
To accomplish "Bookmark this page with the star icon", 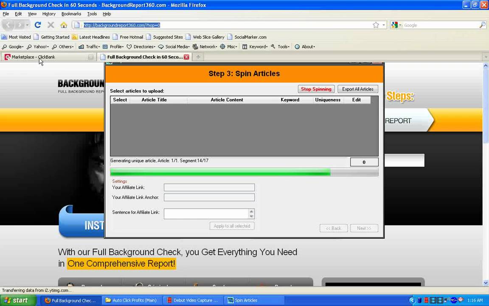I will pyautogui.click(x=376, y=25).
